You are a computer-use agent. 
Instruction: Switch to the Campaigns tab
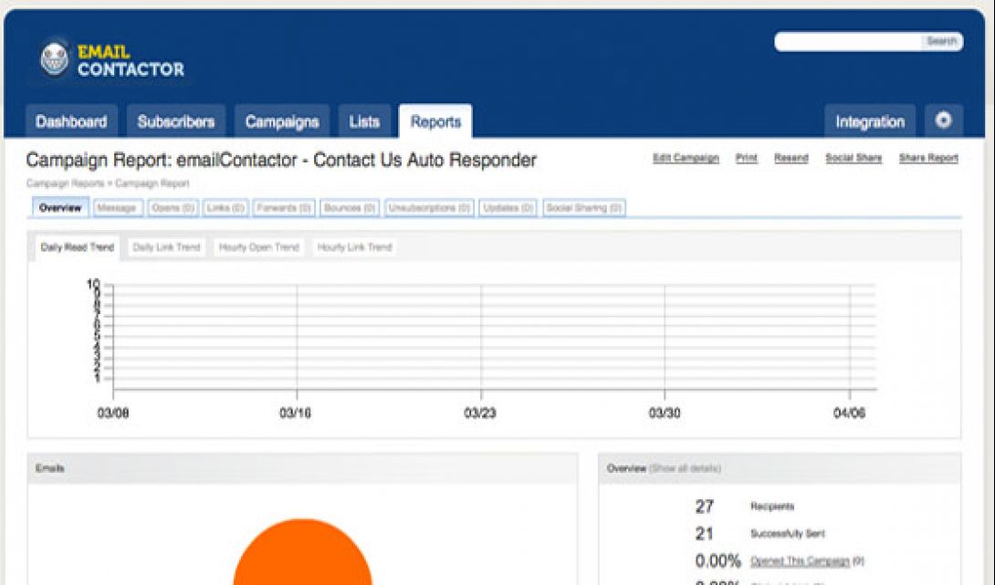282,121
